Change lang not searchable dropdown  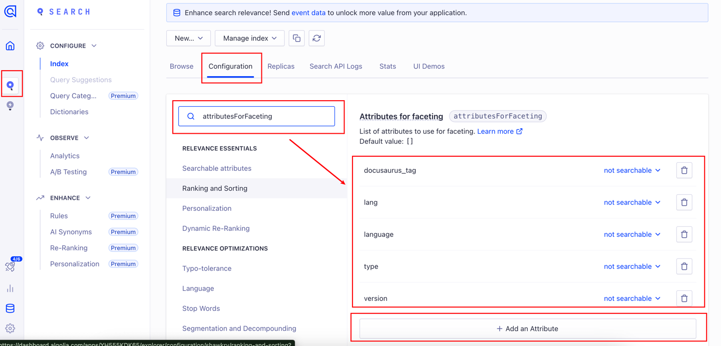point(632,202)
